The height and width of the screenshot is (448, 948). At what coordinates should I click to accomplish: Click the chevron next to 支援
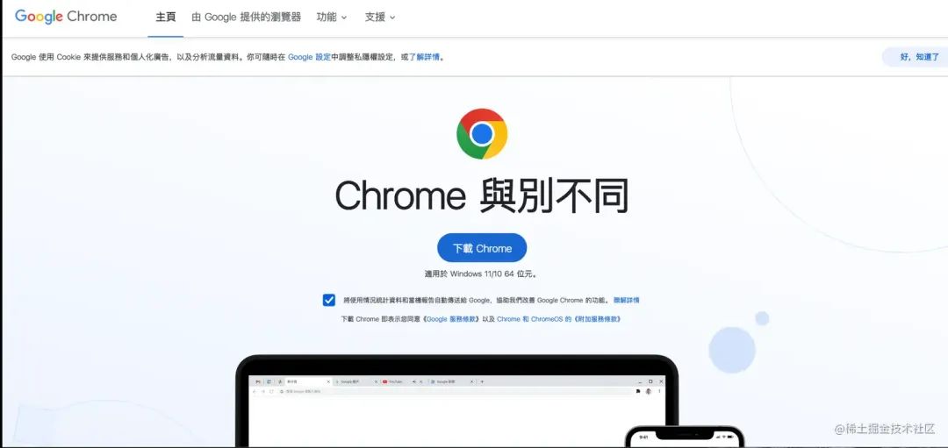(x=392, y=18)
